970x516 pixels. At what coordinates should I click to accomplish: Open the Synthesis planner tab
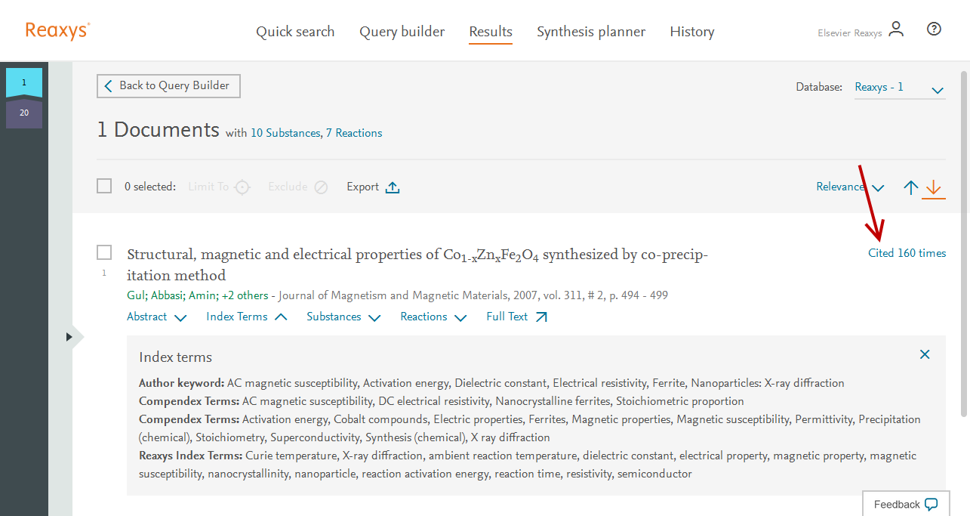pos(590,32)
